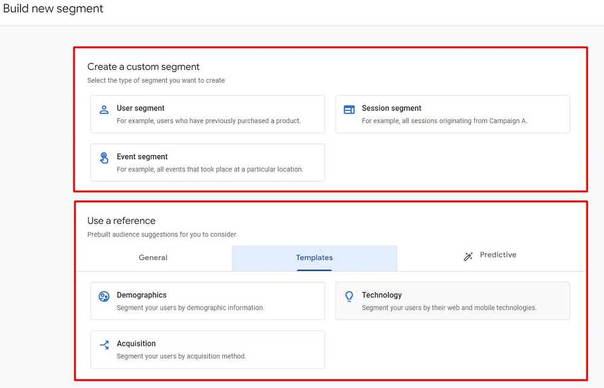The width and height of the screenshot is (604, 388).
Task: Click the Technology lightbulb icon
Action: pyautogui.click(x=349, y=296)
